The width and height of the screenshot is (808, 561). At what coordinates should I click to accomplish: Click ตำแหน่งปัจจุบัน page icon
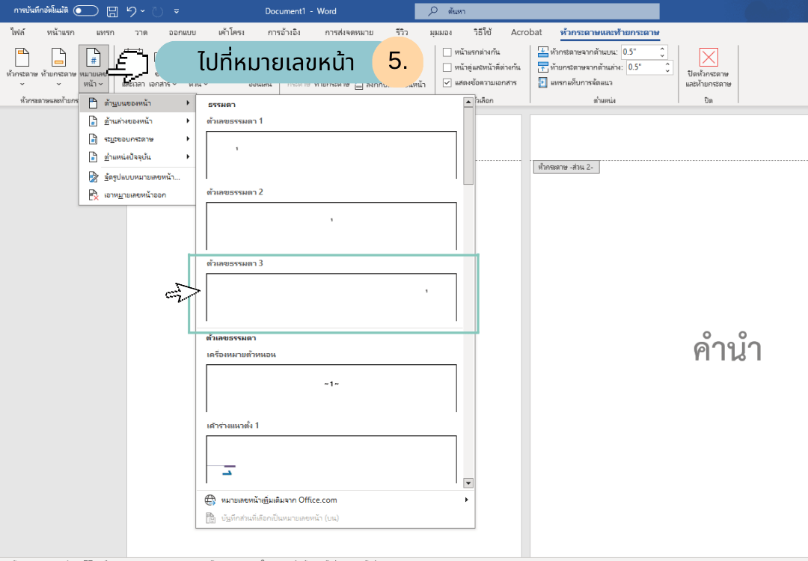(x=94, y=156)
